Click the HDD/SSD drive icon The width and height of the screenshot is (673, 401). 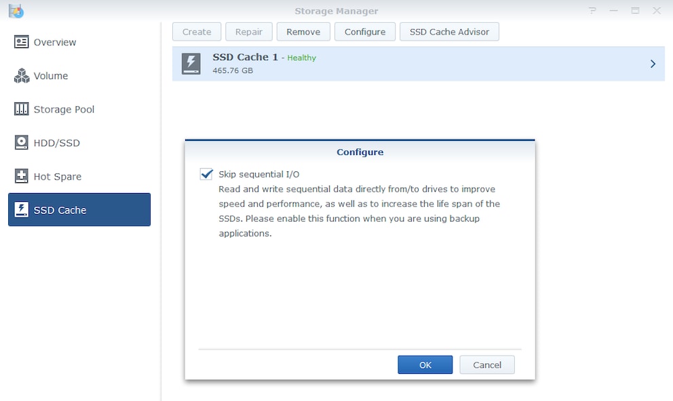[22, 143]
